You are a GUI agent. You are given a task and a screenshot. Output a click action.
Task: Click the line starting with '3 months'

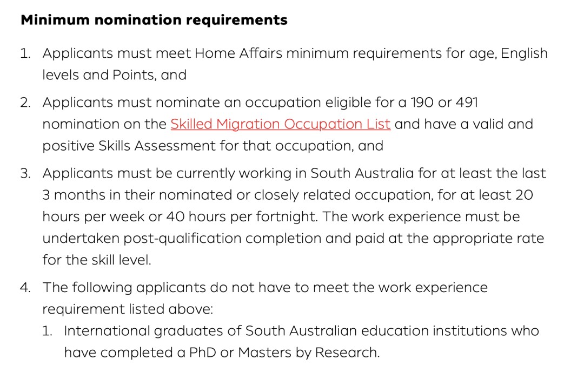(x=287, y=195)
